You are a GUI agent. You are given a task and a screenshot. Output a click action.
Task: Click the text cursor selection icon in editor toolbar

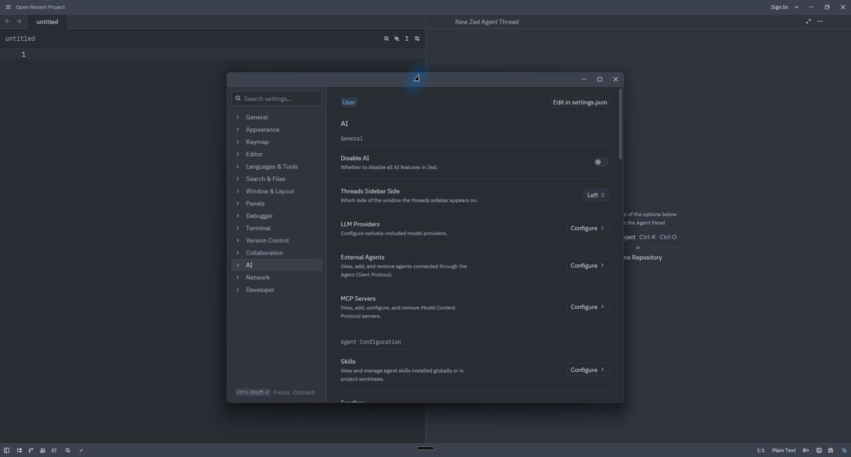[407, 39]
